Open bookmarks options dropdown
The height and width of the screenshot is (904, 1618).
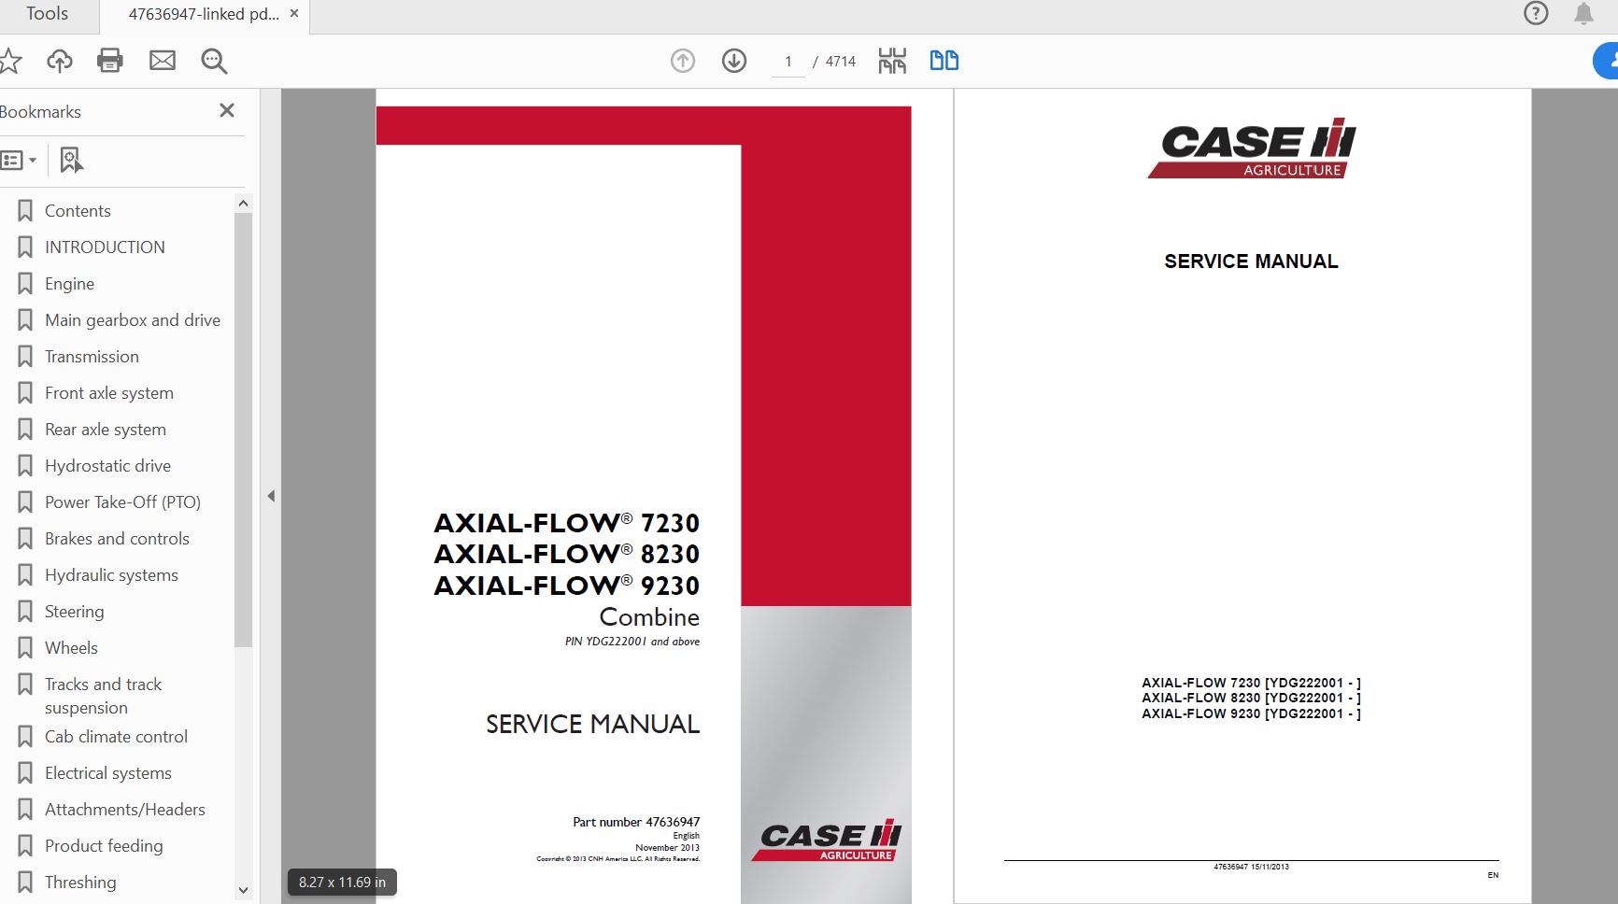pyautogui.click(x=18, y=161)
